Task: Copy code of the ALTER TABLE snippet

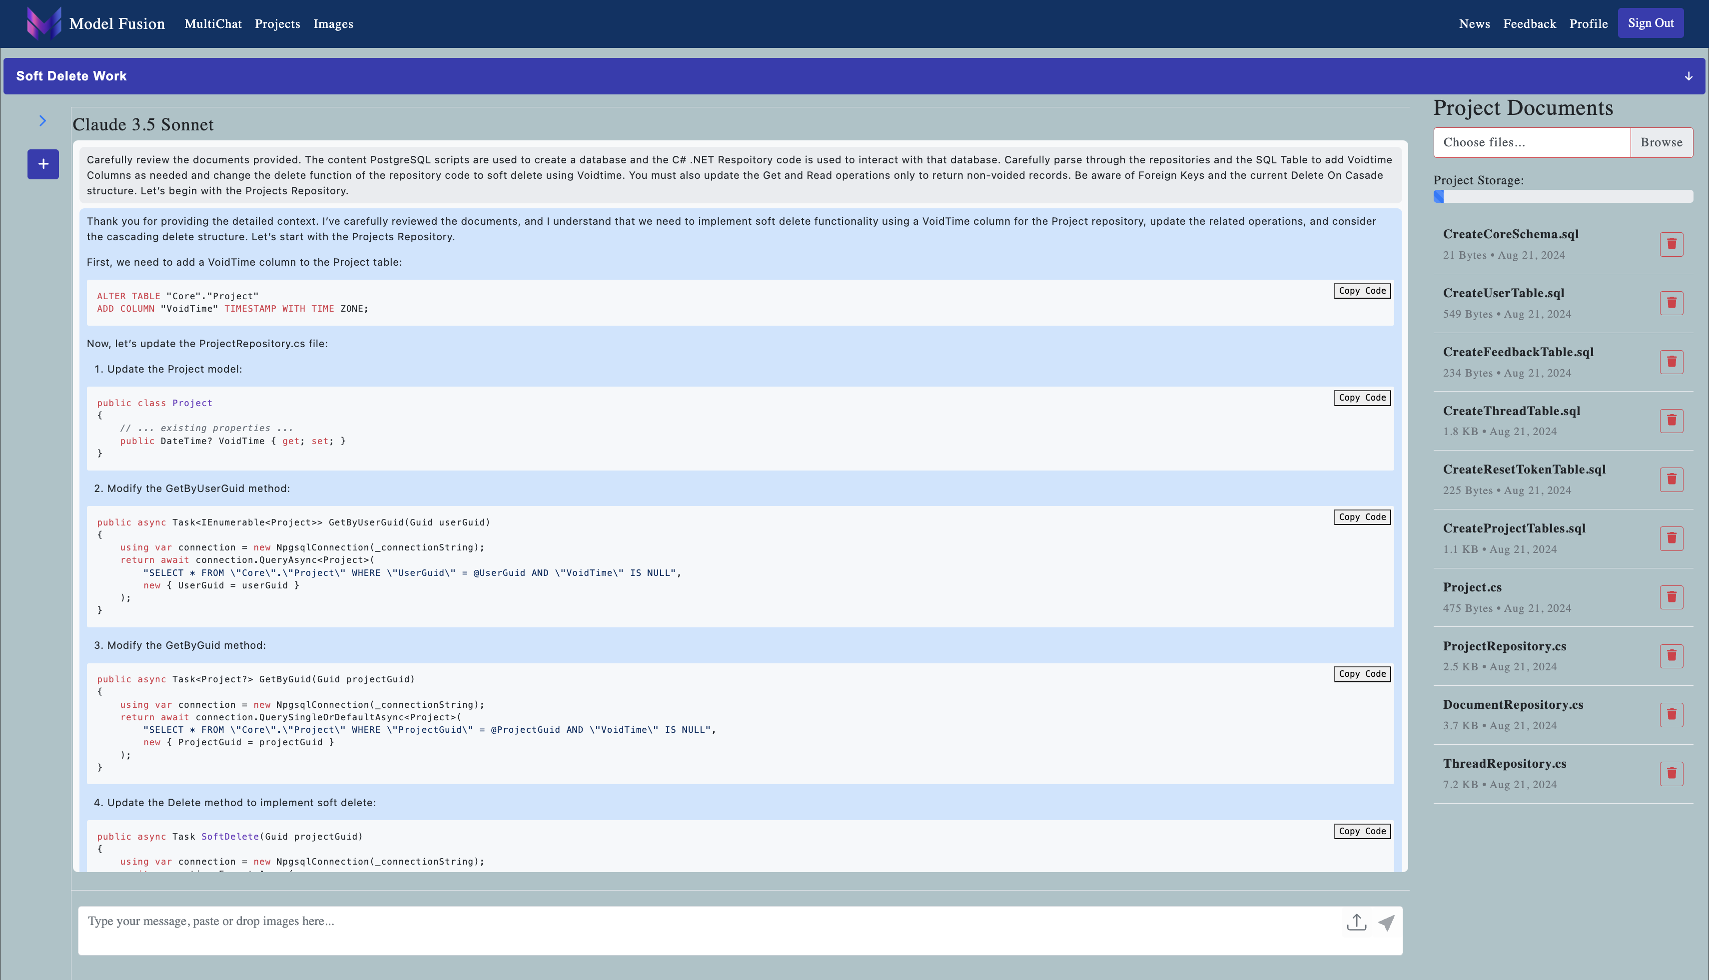Action: 1362,291
